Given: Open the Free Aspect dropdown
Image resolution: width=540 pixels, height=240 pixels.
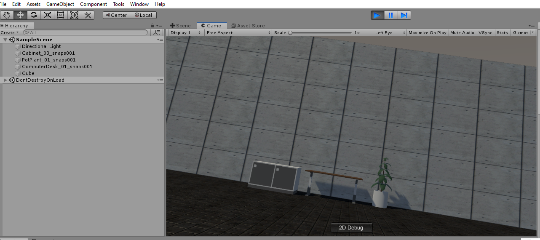Looking at the screenshot, I should [238, 32].
